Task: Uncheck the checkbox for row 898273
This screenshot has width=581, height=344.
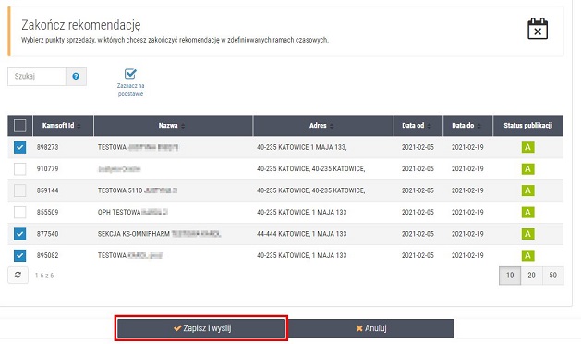Action: (20, 147)
